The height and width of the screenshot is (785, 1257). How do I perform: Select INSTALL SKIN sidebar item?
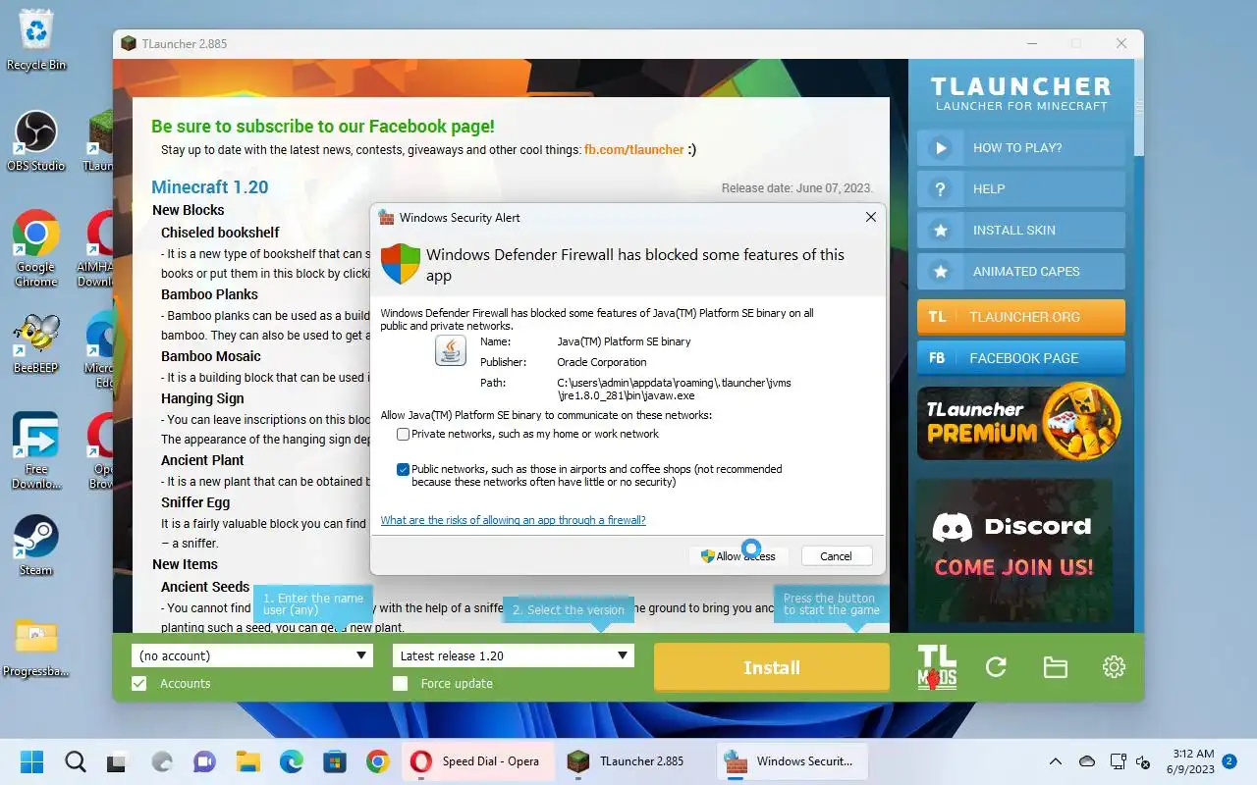[x=1021, y=231]
